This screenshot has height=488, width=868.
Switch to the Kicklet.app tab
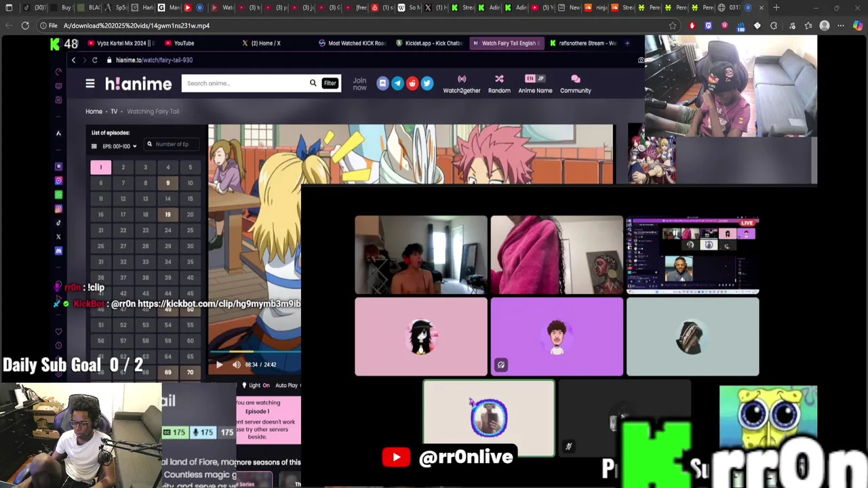tap(429, 43)
